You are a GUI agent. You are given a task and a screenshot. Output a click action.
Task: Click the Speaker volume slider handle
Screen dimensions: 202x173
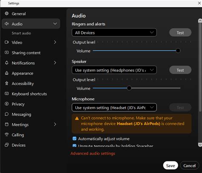point(129,88)
